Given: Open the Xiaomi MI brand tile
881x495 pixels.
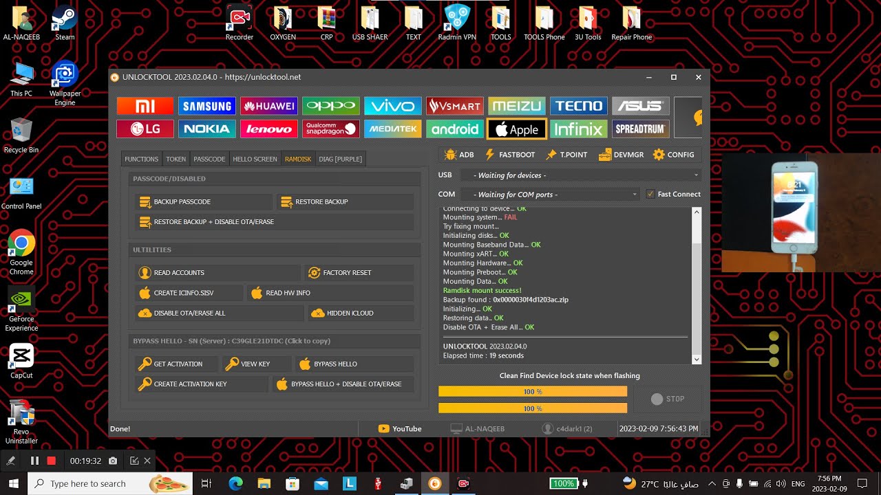Looking at the screenshot, I should tap(145, 106).
